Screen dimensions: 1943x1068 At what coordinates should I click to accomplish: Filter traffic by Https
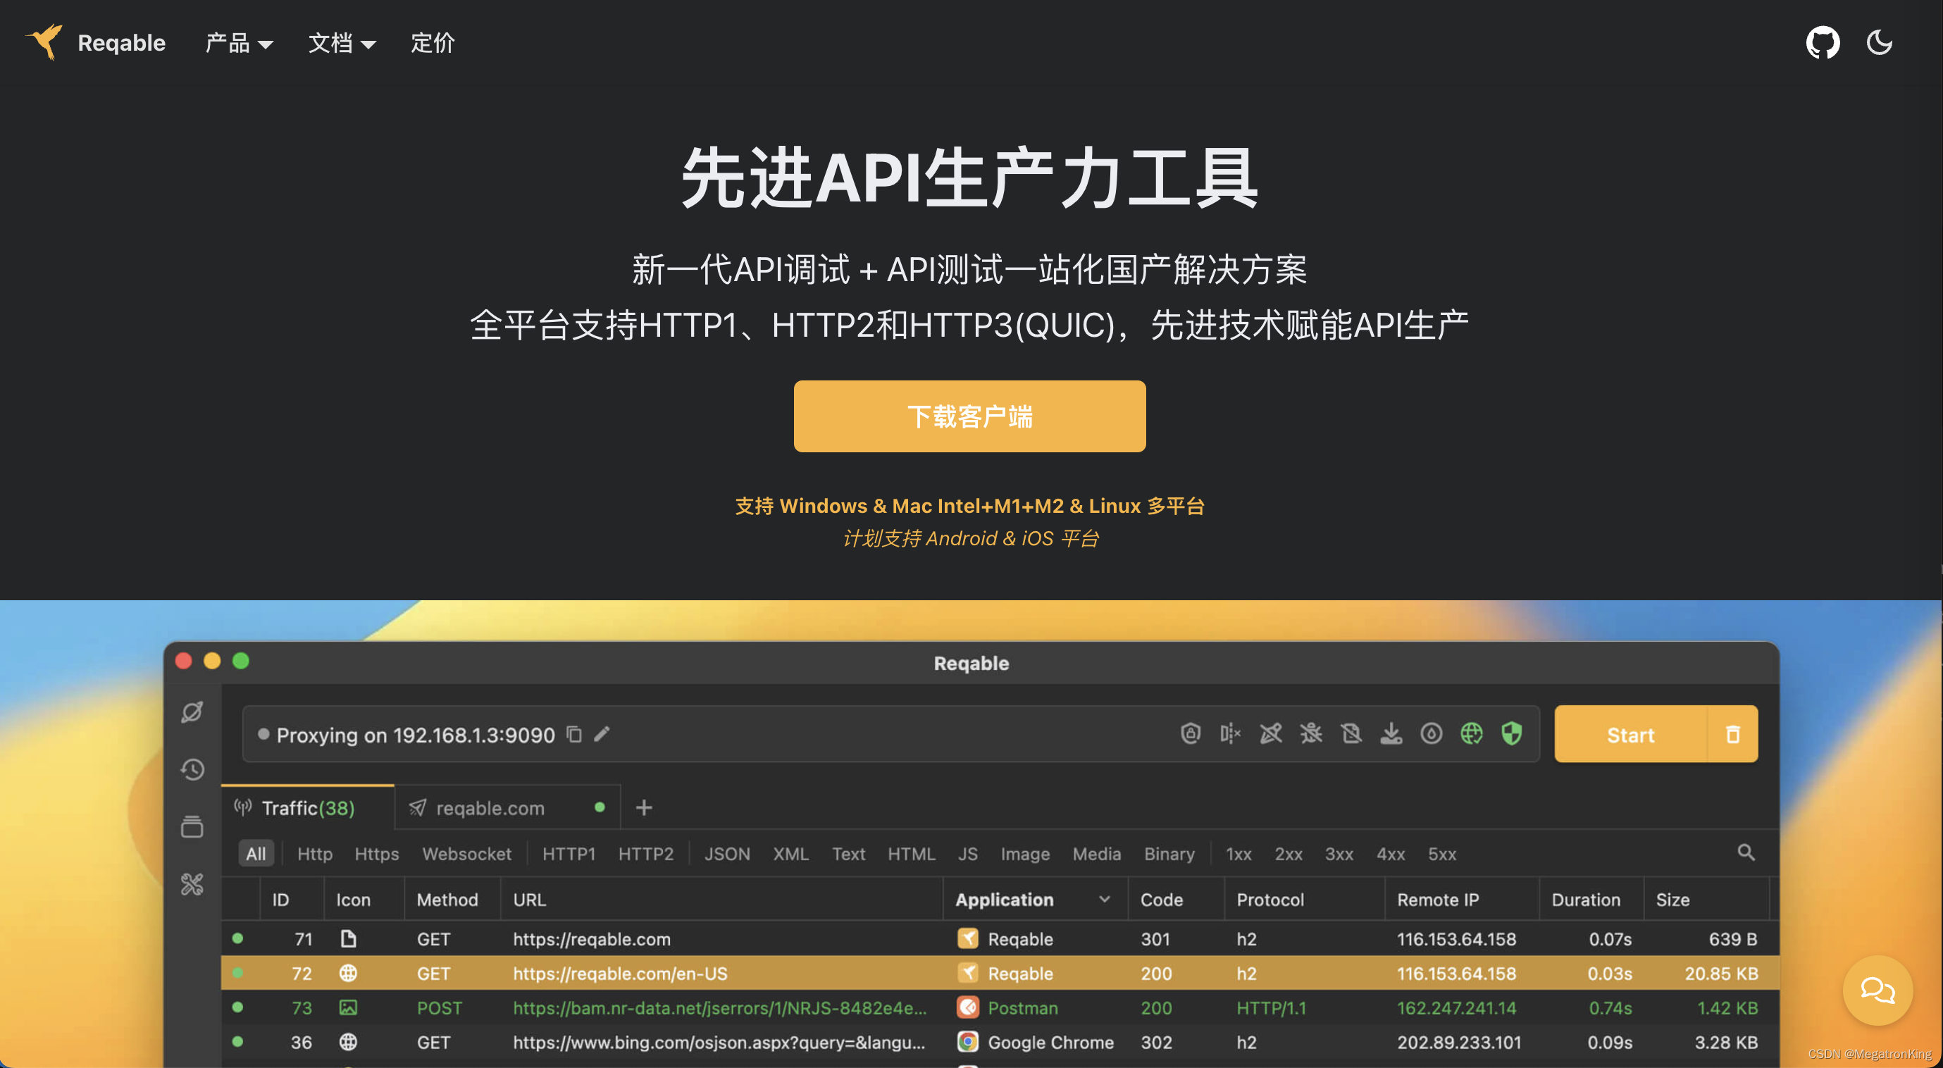pyautogui.click(x=376, y=854)
